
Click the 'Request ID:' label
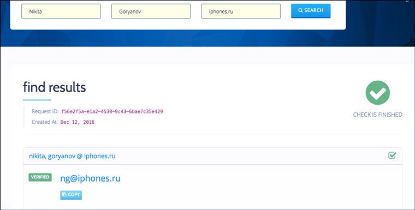45,111
